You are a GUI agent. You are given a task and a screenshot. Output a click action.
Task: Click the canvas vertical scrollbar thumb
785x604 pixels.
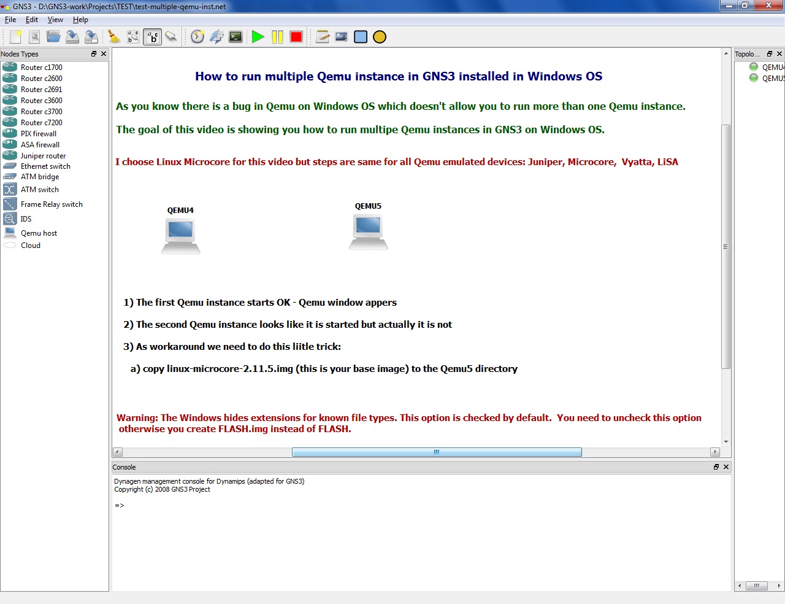[726, 247]
